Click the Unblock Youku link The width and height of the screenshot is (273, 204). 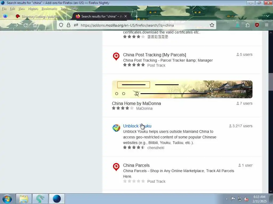tap(137, 126)
